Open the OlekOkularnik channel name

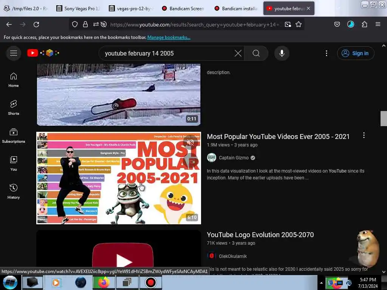coord(233,256)
